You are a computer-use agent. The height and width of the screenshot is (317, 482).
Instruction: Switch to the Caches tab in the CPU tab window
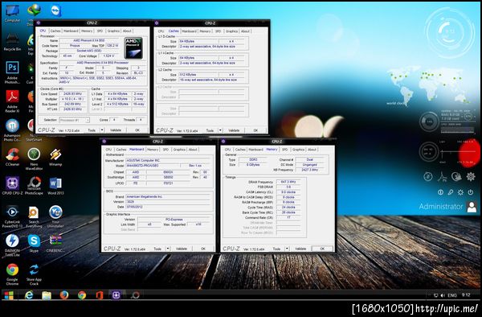point(55,31)
